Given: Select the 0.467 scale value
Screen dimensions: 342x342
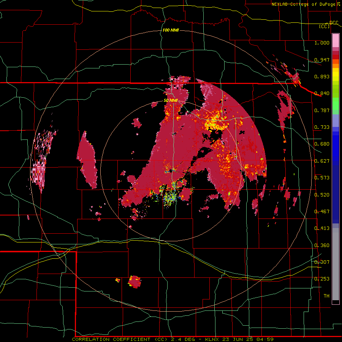Looking at the screenshot, I should click(322, 212).
